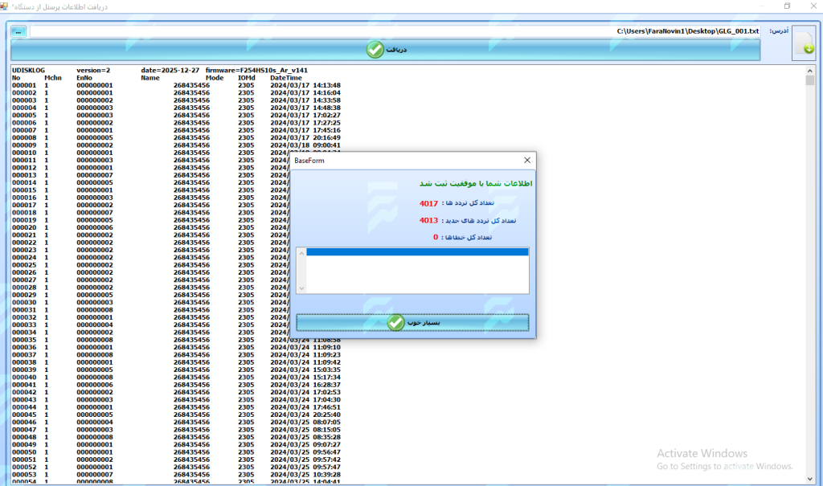The image size is (823, 486).
Task: Click log row number 000050
Action: [24, 452]
